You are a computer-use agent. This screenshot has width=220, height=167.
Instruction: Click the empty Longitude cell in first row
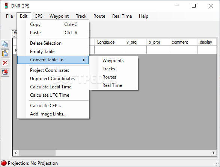(x=109, y=50)
